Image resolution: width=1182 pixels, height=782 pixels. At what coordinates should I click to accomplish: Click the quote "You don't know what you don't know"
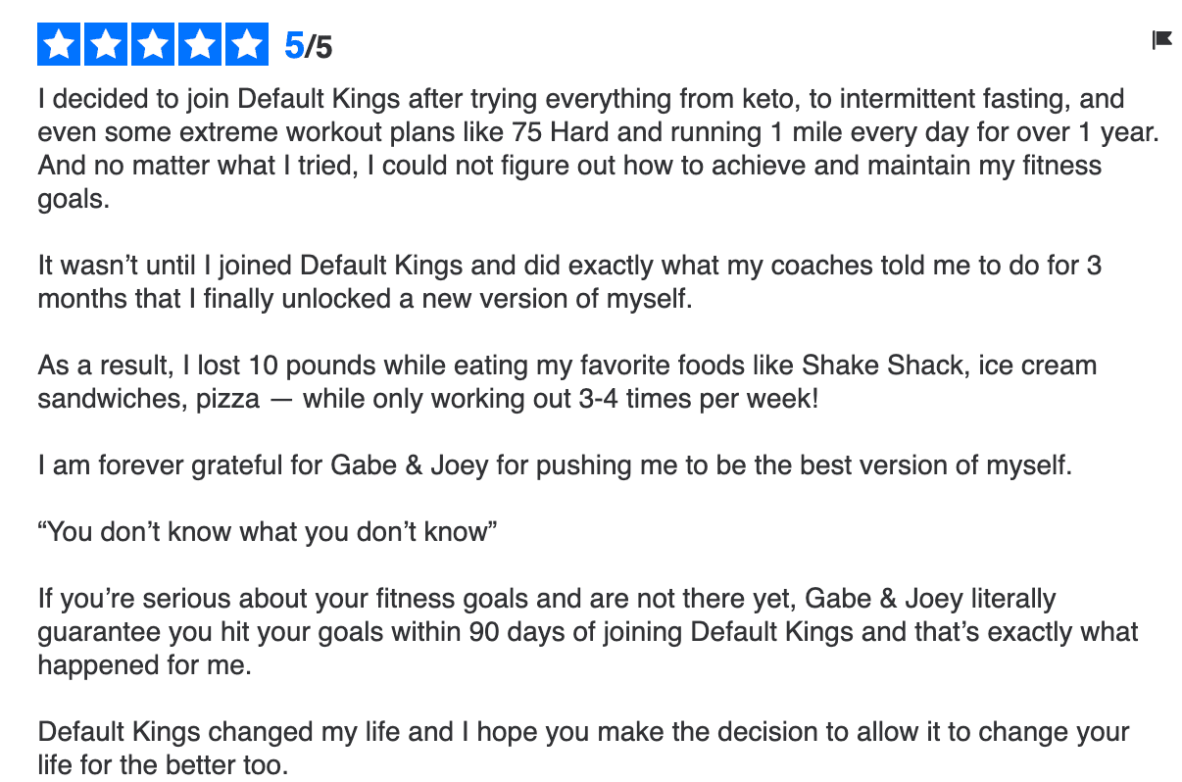pyautogui.click(x=269, y=532)
